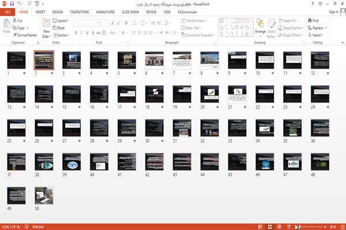Select slide 39 thumbnail
Screen dimensions: 346x230
[x=72, y=161]
